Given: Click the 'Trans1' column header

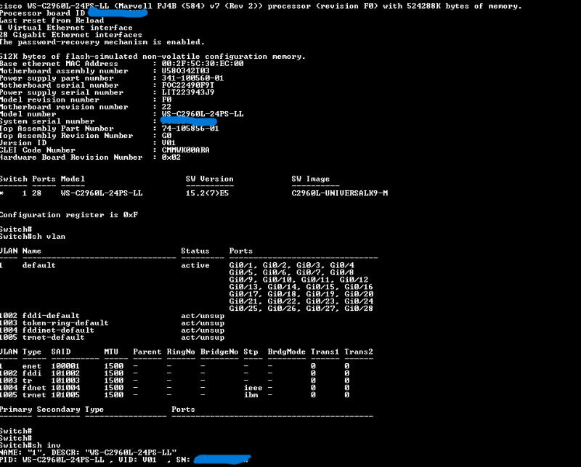Looking at the screenshot, I should 325,352.
